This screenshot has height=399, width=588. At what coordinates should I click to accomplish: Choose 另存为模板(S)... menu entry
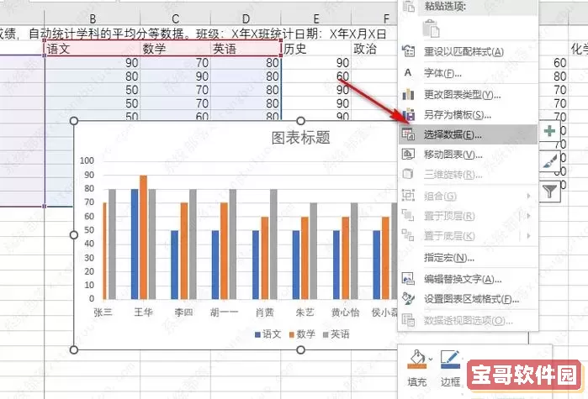click(x=468, y=114)
